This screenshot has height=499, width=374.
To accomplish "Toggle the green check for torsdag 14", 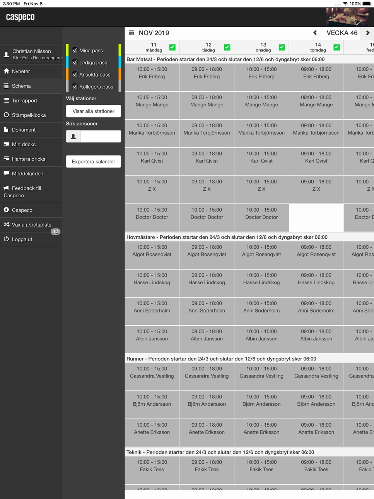I will (x=336, y=47).
